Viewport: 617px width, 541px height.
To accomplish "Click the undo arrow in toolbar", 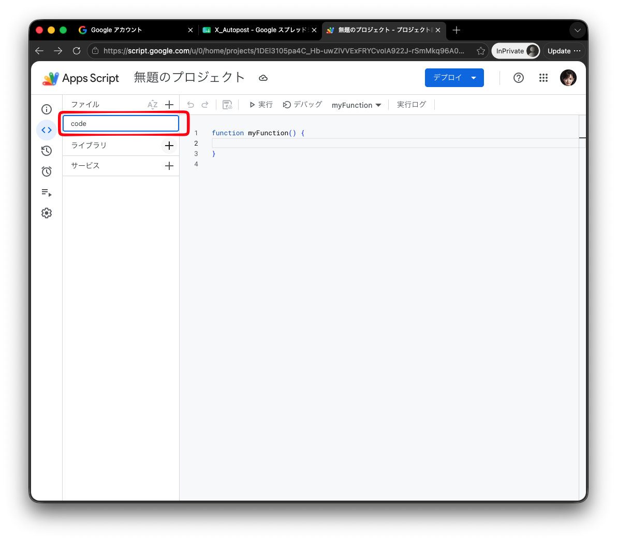I will pyautogui.click(x=190, y=105).
